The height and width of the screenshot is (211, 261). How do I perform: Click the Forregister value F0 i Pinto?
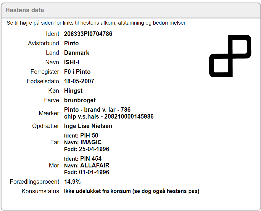click(x=77, y=72)
